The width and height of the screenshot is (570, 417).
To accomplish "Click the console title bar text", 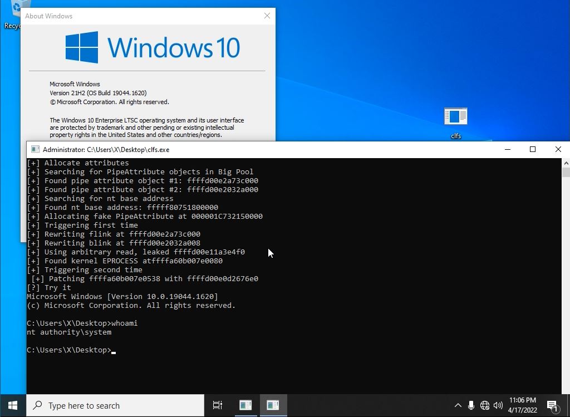I will (106, 149).
